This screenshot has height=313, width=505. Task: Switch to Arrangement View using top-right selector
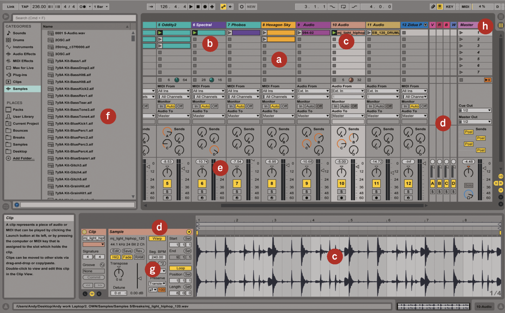pos(501,17)
